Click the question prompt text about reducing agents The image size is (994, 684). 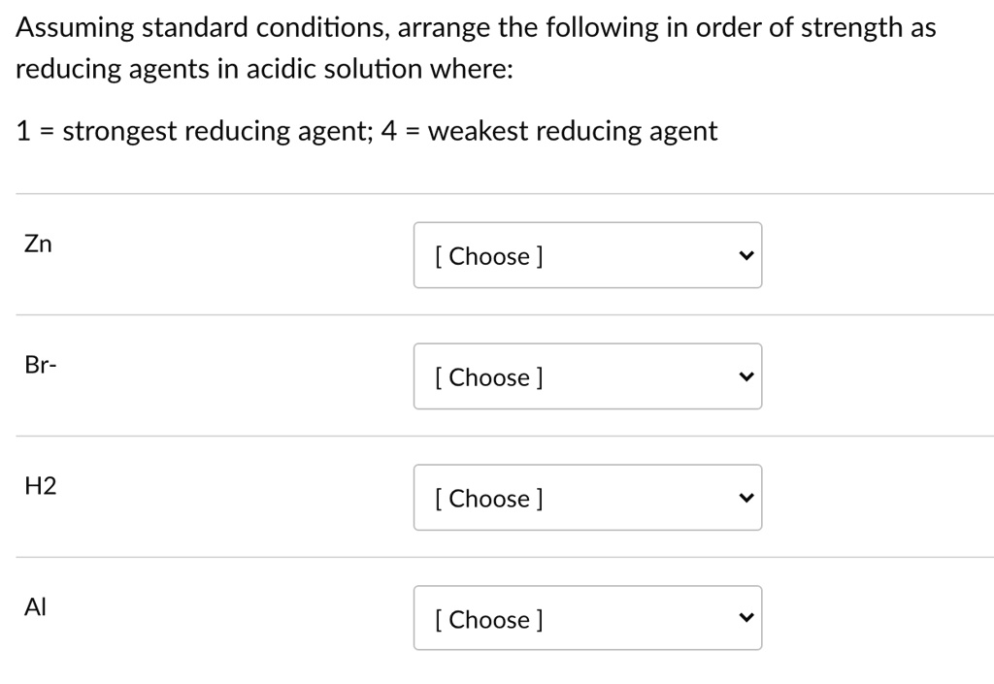click(475, 47)
